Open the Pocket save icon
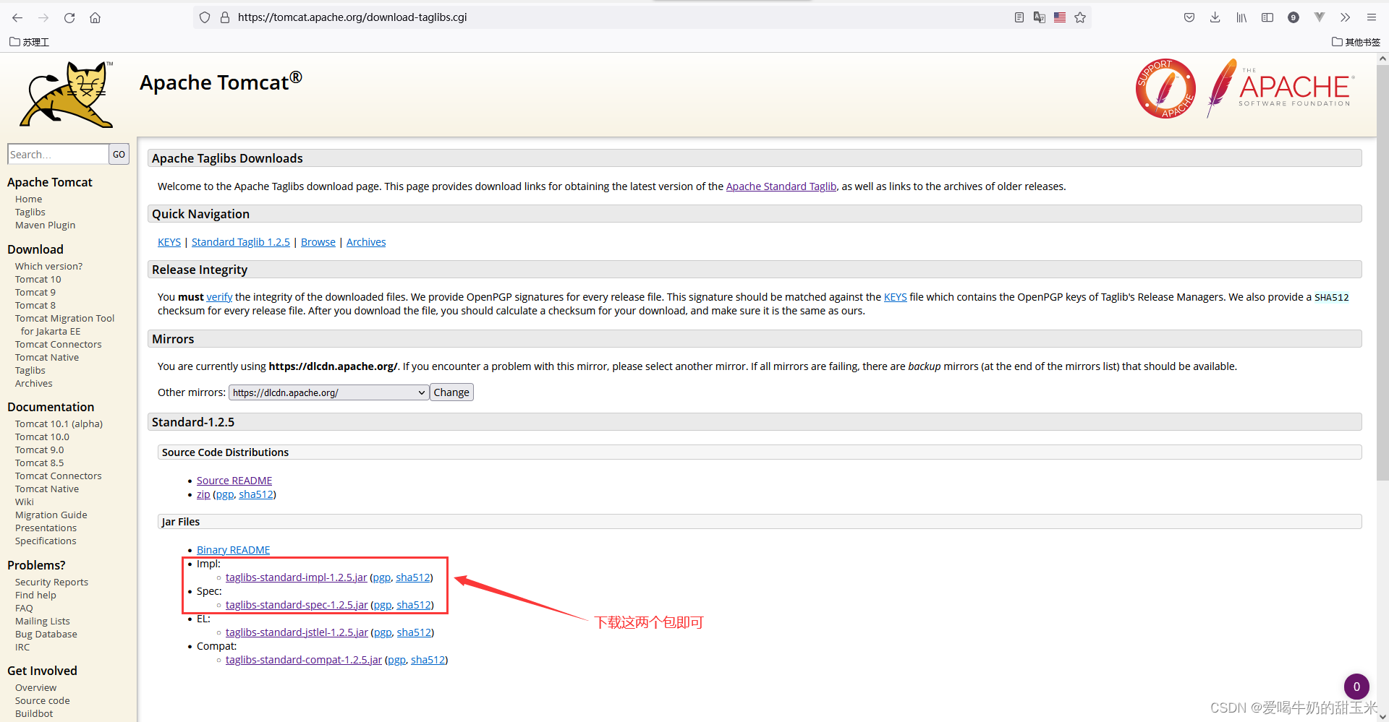 [1189, 17]
